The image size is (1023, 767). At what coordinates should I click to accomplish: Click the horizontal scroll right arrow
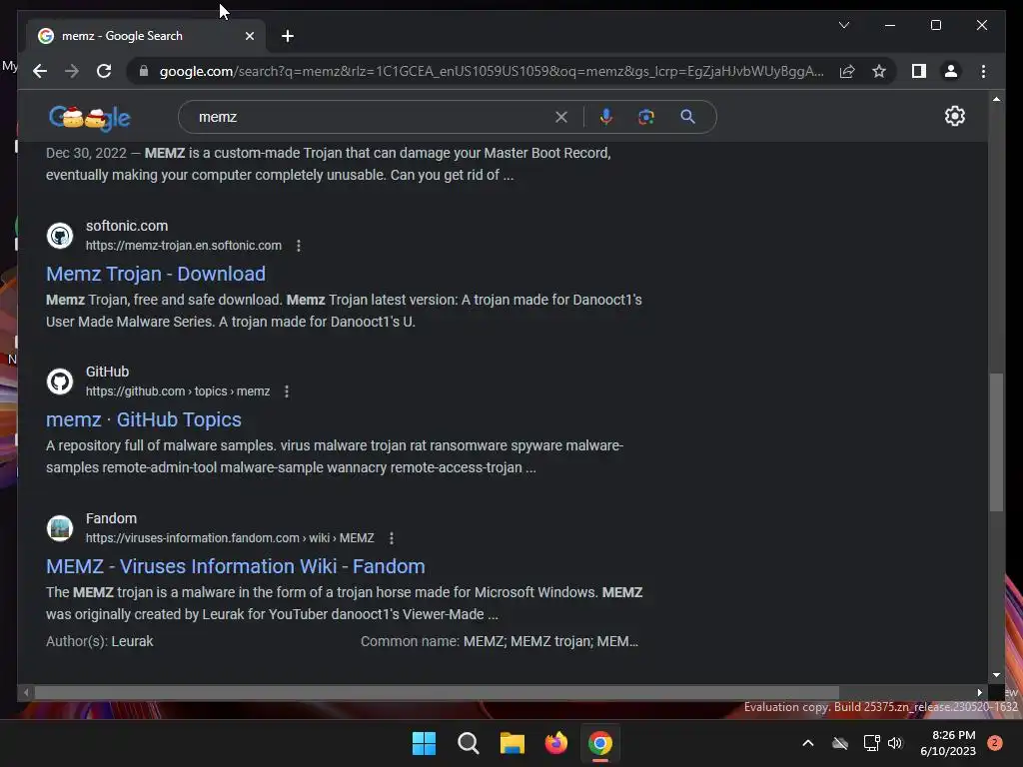(979, 693)
